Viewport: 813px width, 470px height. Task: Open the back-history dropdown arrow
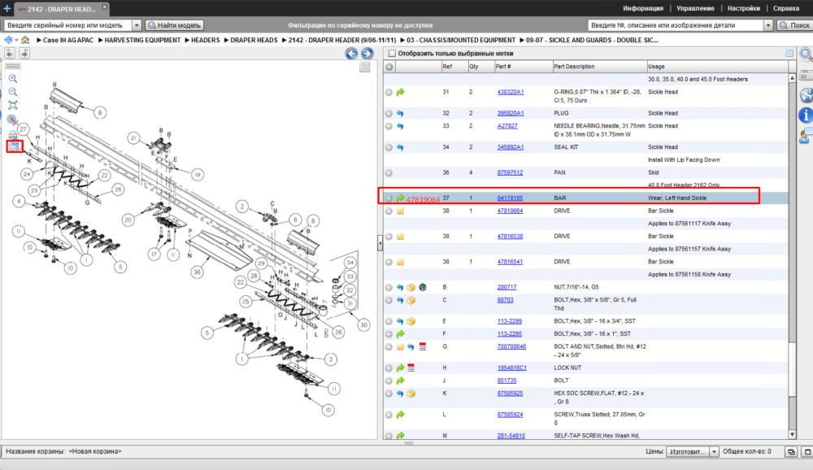[x=16, y=41]
